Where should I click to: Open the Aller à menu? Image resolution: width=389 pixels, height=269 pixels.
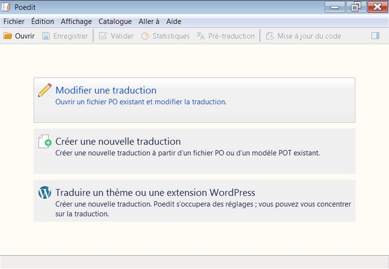(149, 21)
